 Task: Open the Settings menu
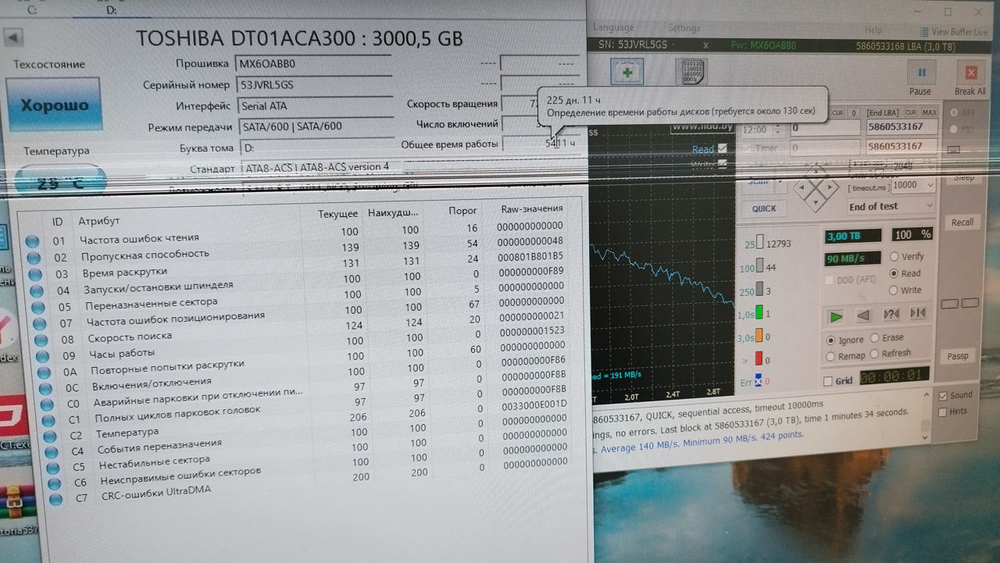click(684, 28)
